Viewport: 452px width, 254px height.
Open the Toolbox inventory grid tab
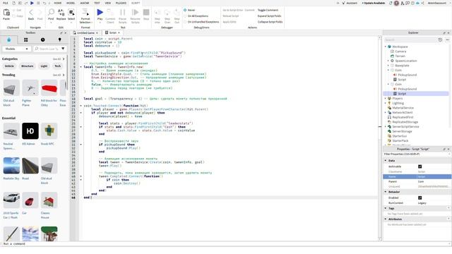pos(25,40)
